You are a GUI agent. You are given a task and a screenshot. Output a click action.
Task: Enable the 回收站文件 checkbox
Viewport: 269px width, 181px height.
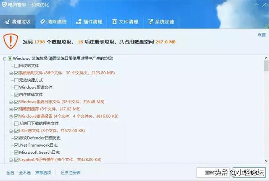click(16, 66)
